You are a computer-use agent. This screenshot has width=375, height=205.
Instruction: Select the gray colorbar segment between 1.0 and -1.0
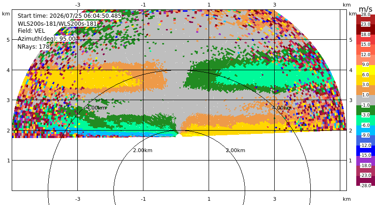[x=366, y=100]
